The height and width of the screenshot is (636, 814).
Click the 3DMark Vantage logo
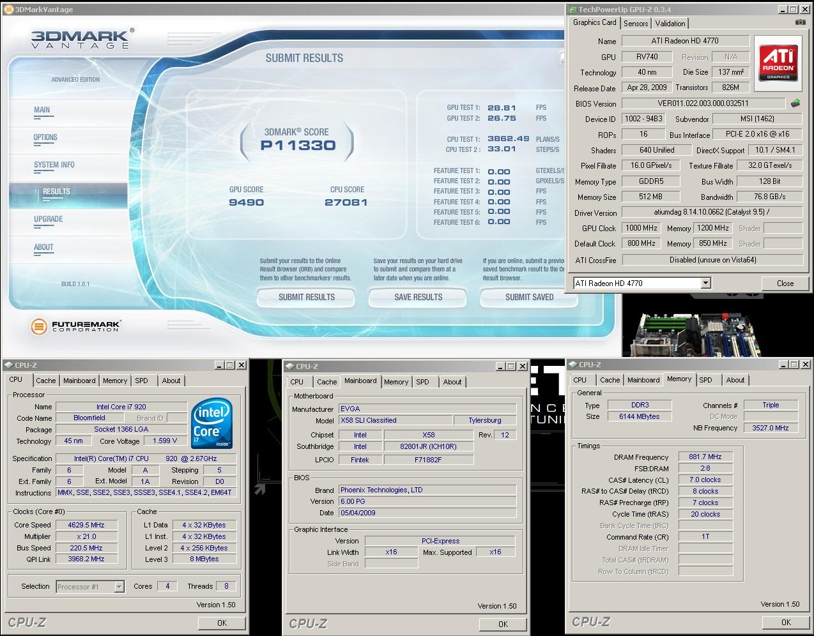tap(82, 38)
